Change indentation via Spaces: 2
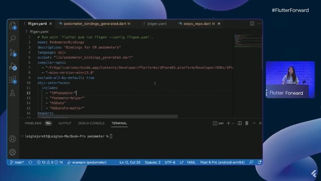Viewport: 321px width, 181px height. tap(152, 162)
